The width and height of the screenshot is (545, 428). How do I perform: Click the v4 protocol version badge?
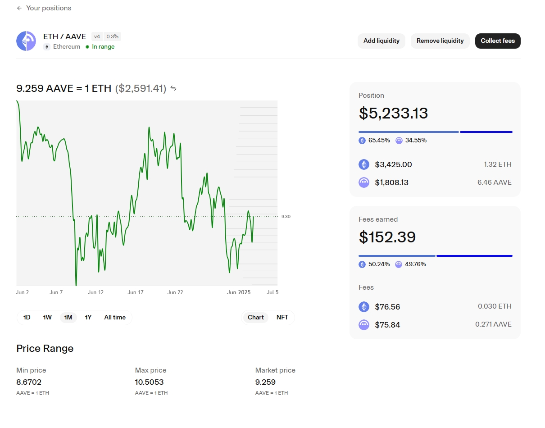[x=97, y=36]
